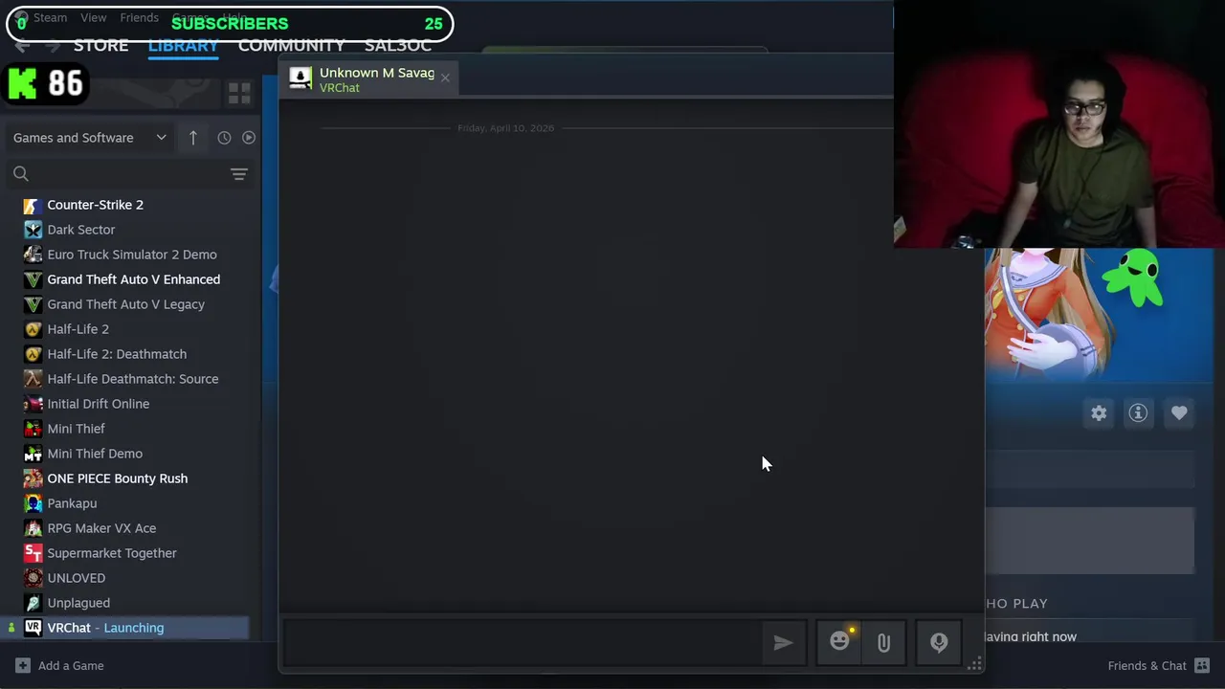The width and height of the screenshot is (1225, 689).
Task: Click the Dark Sector game icon
Action: coord(33,230)
